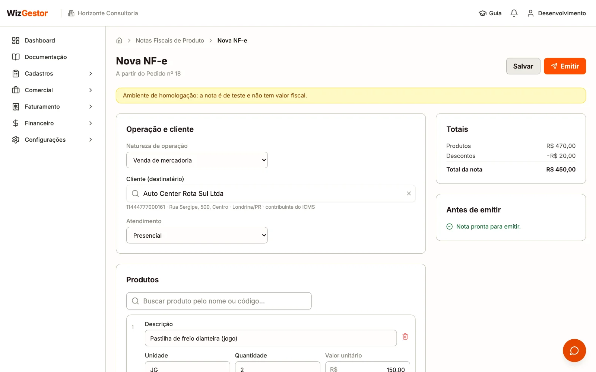Expand the Cadastros submenu chevron
Viewport: 596px width, 372px height.
click(x=91, y=74)
